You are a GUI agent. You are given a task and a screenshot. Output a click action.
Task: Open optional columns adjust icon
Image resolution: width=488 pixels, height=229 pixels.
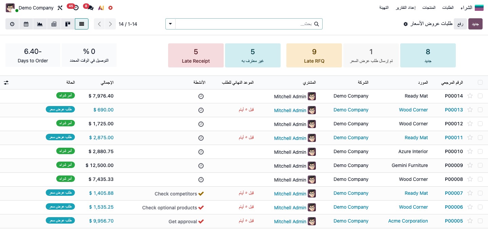[x=6, y=82]
